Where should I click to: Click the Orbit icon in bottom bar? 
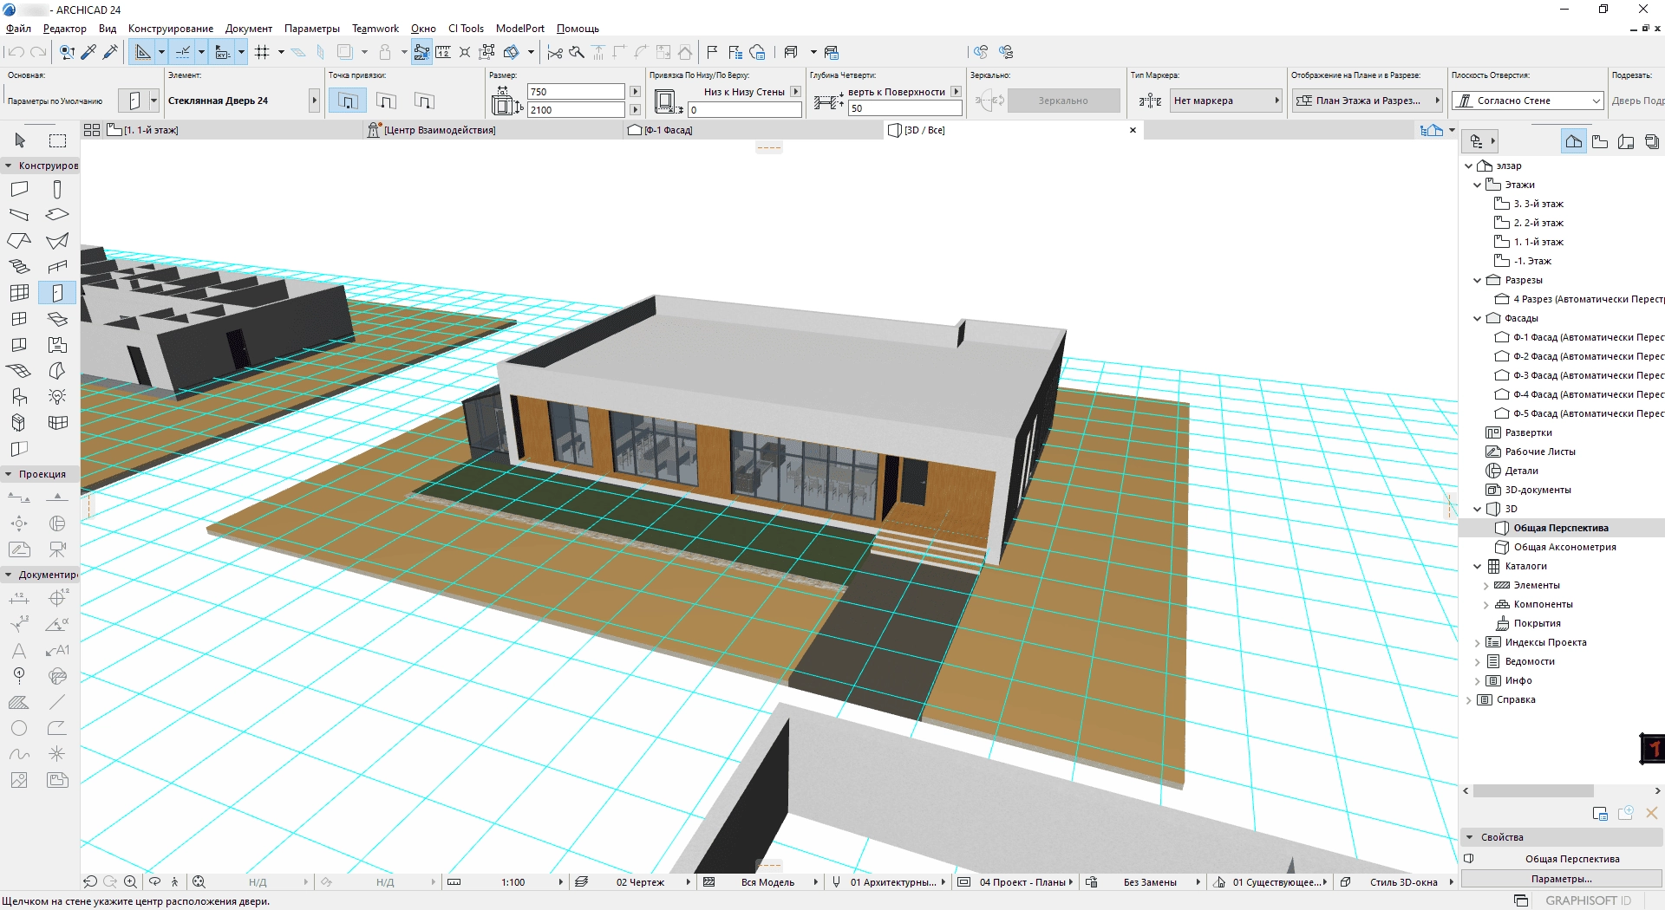click(x=154, y=881)
